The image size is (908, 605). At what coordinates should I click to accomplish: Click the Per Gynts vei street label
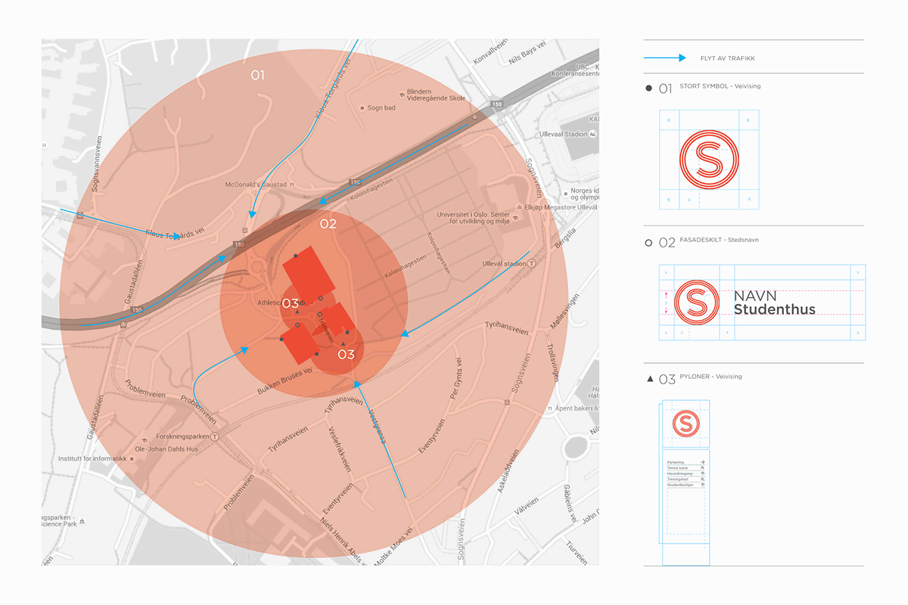[457, 377]
